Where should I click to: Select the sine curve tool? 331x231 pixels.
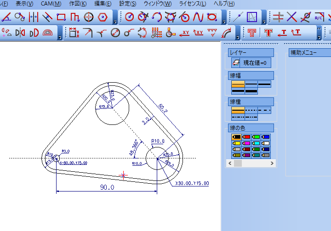coord(198,17)
